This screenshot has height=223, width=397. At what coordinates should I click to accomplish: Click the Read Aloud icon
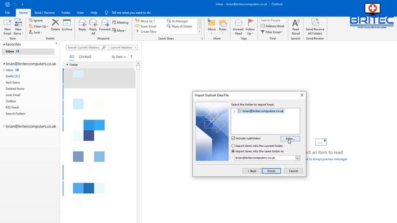click(295, 23)
